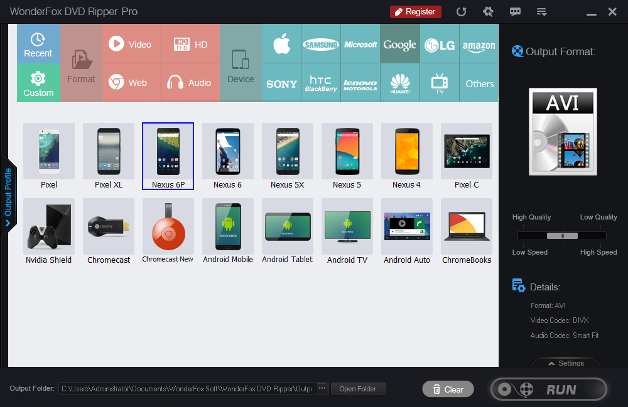Select the Apple device brand
628x407 pixels.
(281, 43)
